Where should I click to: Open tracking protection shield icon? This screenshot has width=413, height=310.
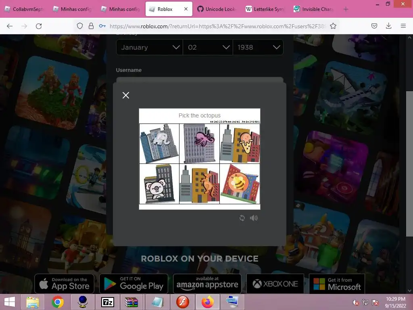(x=80, y=26)
